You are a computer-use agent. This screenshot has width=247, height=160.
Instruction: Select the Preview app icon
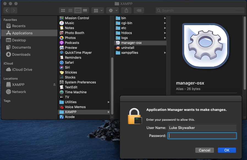pyautogui.click(x=62, y=48)
